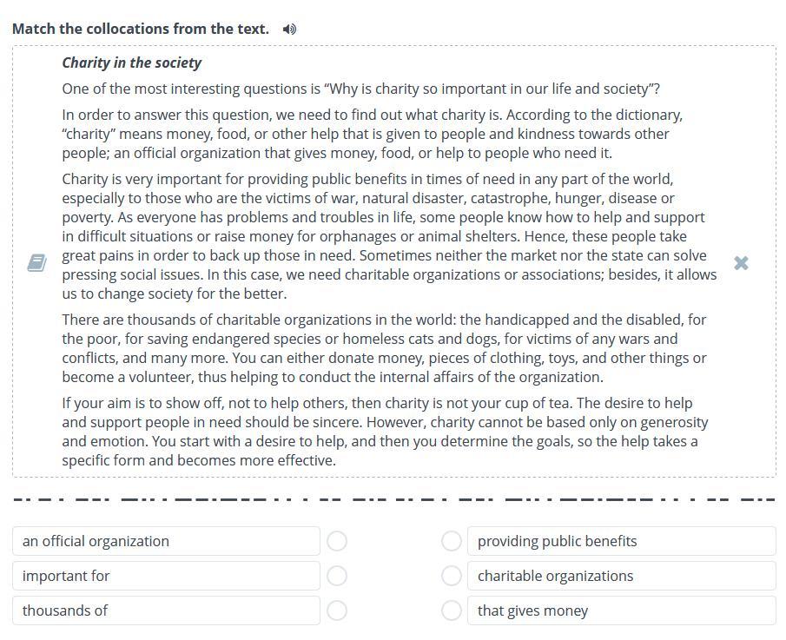Play the audio with the speaker icon
The height and width of the screenshot is (640, 786).
(290, 30)
